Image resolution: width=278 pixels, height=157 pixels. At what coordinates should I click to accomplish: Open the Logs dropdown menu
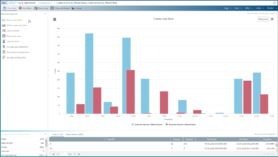(228, 8)
